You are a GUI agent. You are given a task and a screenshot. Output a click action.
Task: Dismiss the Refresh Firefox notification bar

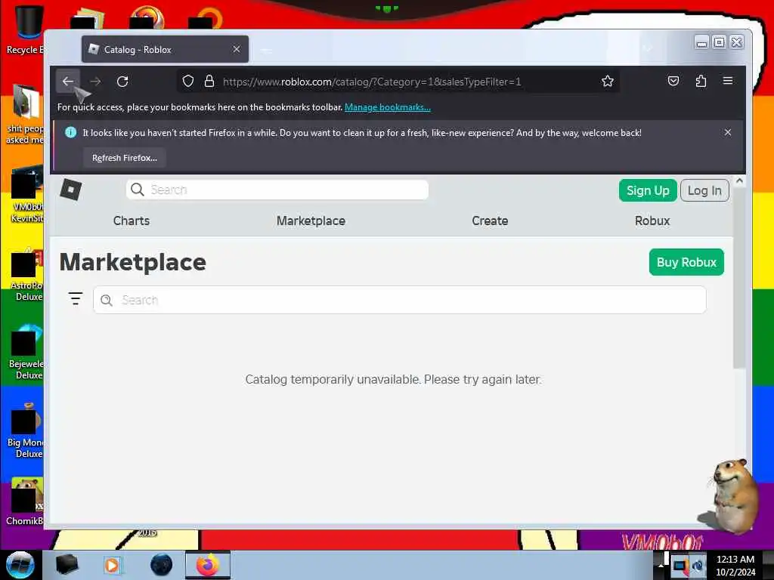pyautogui.click(x=728, y=133)
